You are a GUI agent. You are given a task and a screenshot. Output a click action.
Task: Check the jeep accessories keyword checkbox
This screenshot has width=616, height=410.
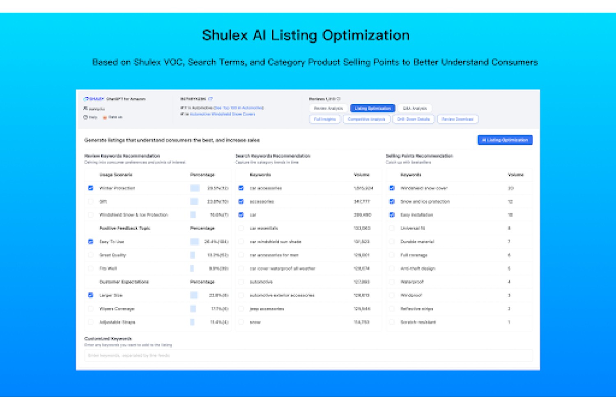(x=241, y=309)
